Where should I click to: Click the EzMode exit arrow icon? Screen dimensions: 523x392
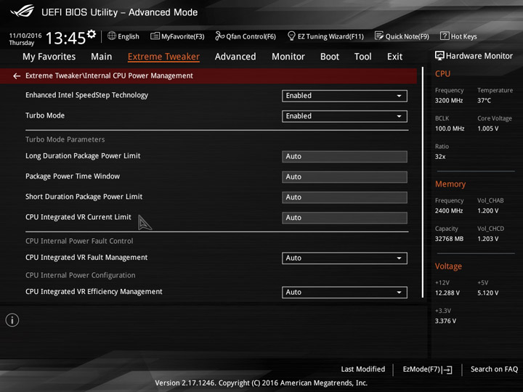click(447, 369)
